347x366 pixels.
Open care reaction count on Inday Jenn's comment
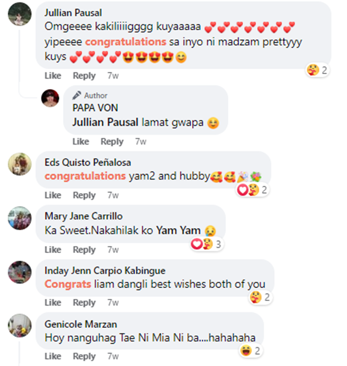tap(260, 297)
